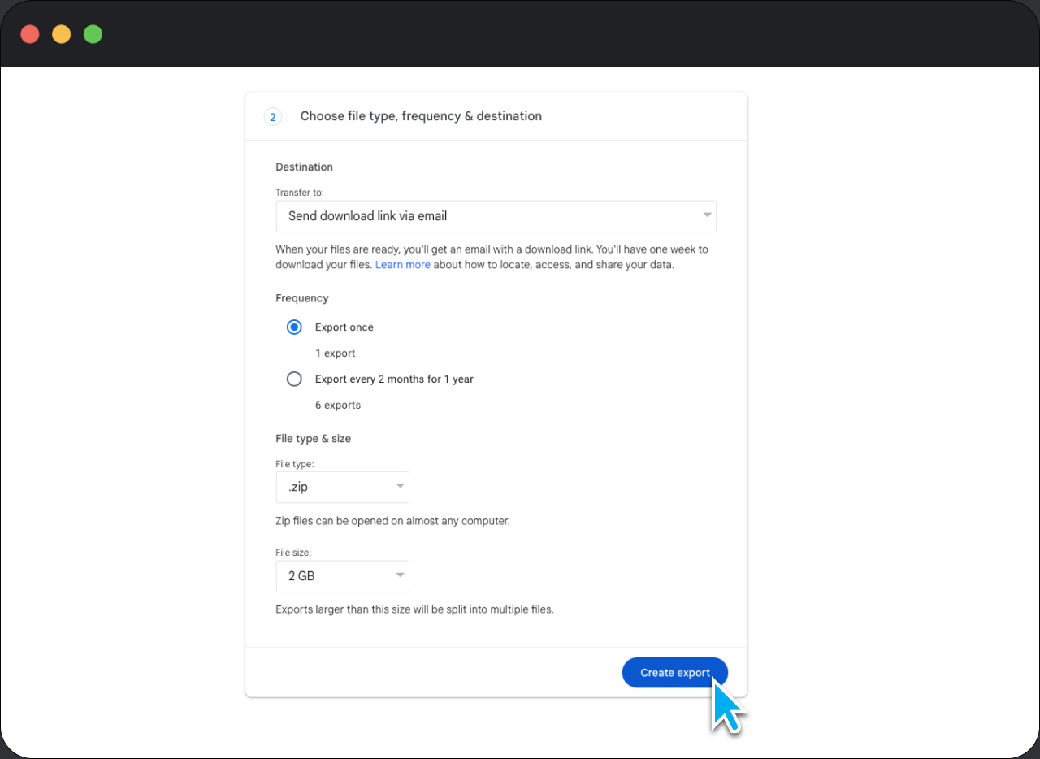Click the File size dropdown arrow
This screenshot has width=1040, height=759.
click(400, 576)
